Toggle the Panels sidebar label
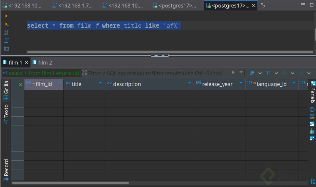 pos(313,95)
